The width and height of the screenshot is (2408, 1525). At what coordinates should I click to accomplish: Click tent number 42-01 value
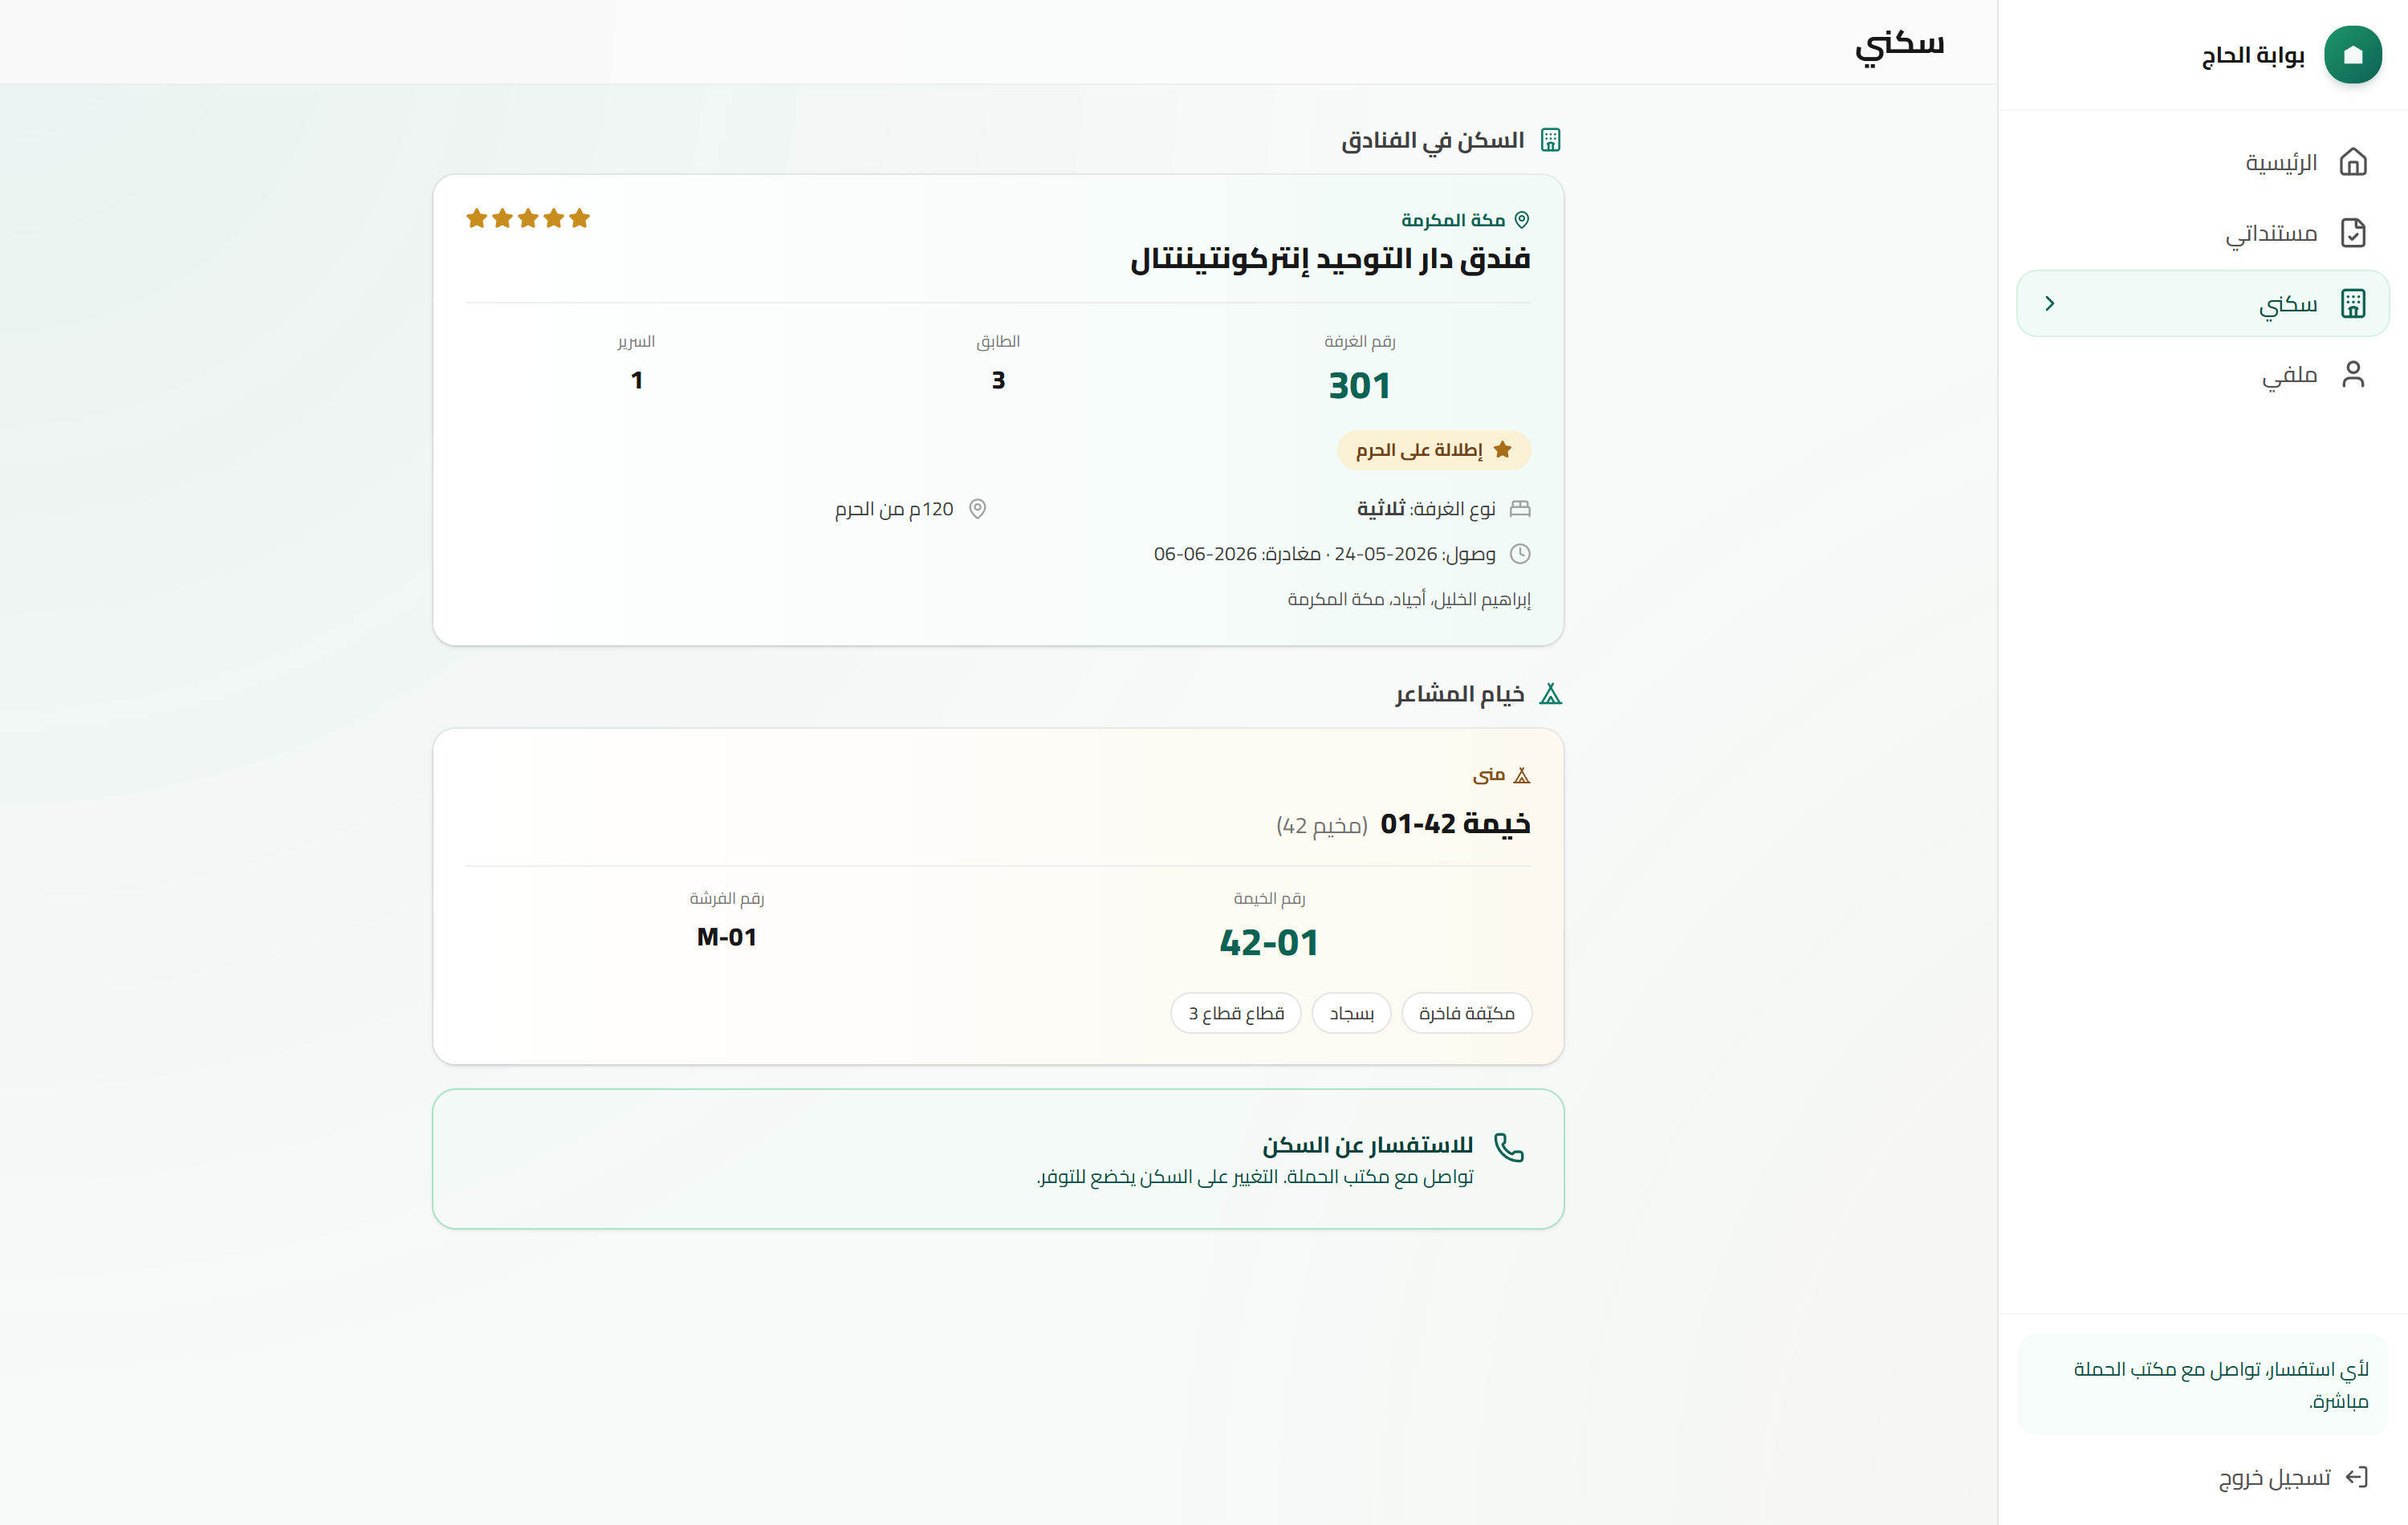coord(1269,943)
